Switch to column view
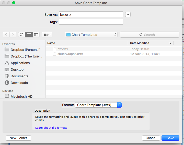184x145 pixels. point(36,35)
